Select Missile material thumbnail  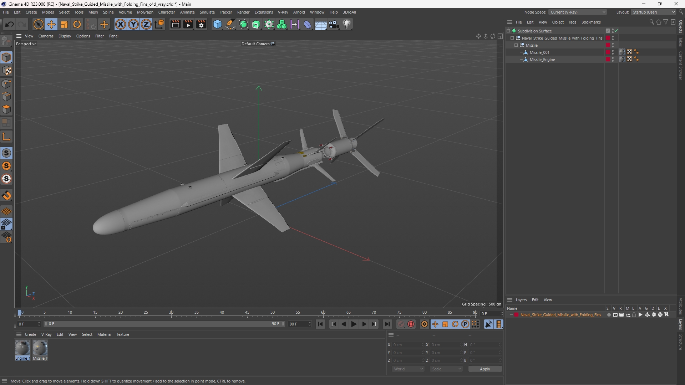[x=40, y=350]
